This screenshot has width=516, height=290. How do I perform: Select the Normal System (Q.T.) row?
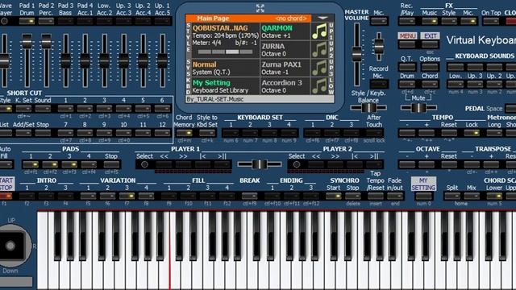click(x=226, y=68)
